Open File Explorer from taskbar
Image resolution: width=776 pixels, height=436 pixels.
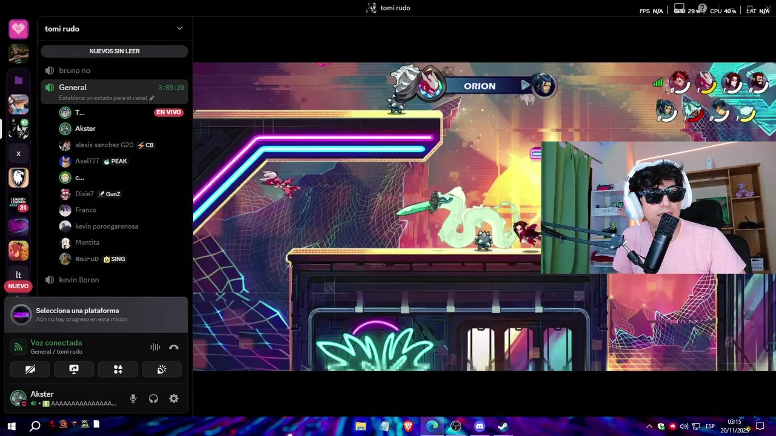pos(361,426)
